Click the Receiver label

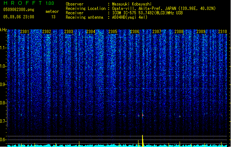[x=75, y=13]
